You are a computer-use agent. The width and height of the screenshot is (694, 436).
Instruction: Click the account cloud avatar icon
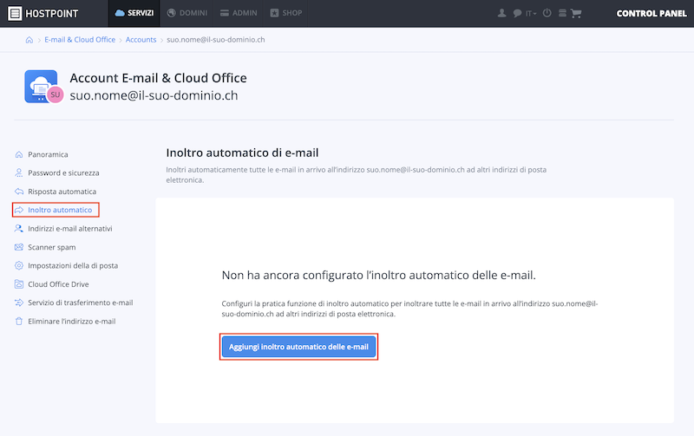tap(43, 86)
